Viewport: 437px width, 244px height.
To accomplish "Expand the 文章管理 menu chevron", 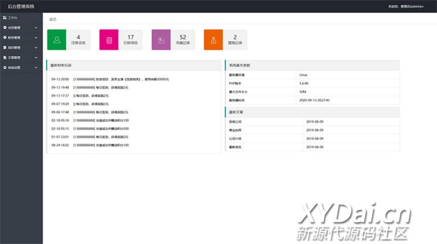I will click(36, 58).
